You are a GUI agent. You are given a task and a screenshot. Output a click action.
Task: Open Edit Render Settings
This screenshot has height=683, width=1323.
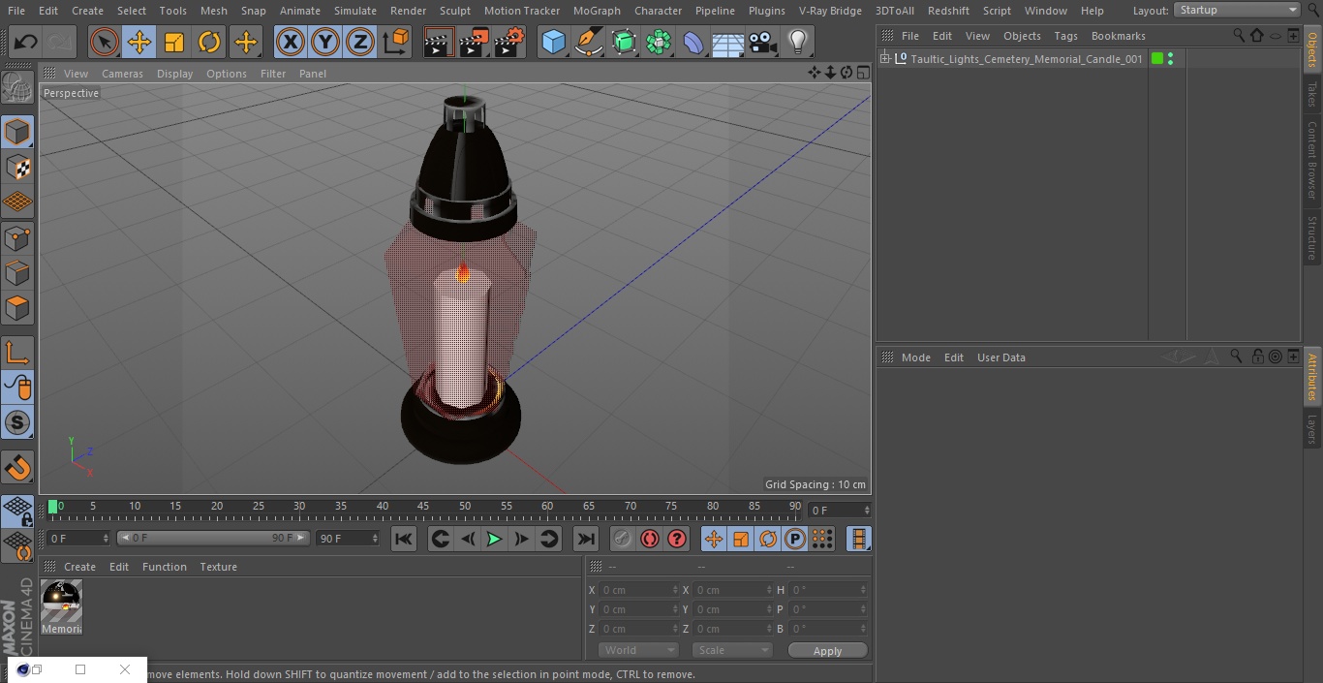tap(509, 43)
